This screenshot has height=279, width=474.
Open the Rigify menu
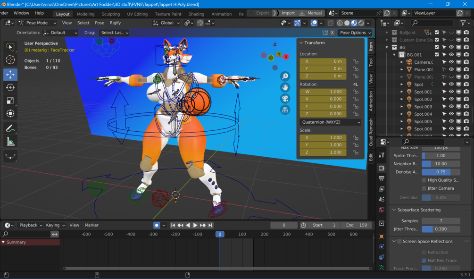tap(115, 23)
